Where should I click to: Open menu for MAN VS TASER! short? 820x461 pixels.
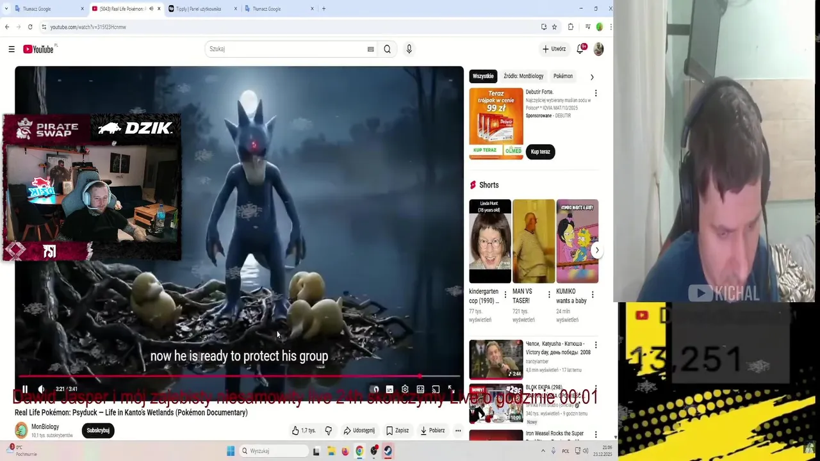[x=549, y=295]
